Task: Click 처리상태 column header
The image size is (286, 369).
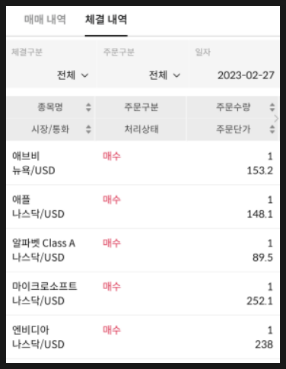Action: [141, 129]
